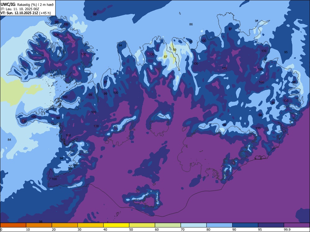Click the medium blue 90–95 legend swatch
The image size is (310, 232).
(x=245, y=225)
